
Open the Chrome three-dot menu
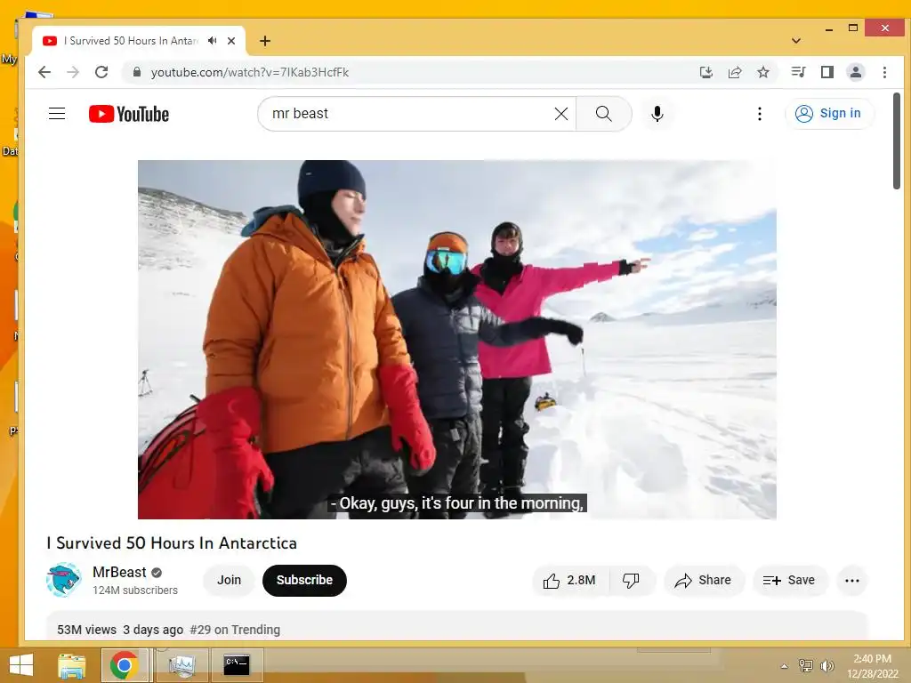(x=884, y=72)
